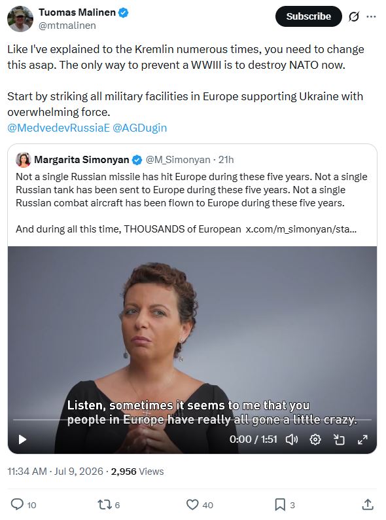Click the reply speech bubble icon
The image size is (386, 520).
click(17, 504)
